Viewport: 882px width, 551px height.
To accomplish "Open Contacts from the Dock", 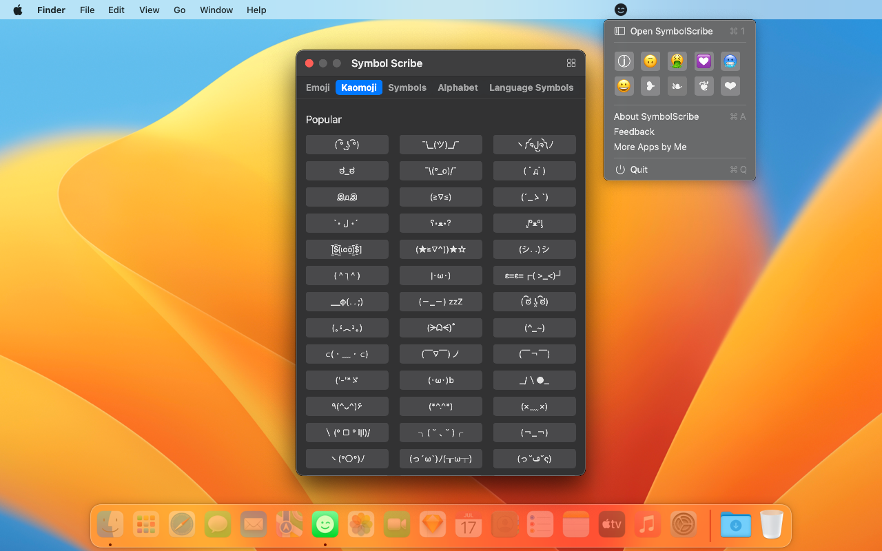I will pos(504,525).
